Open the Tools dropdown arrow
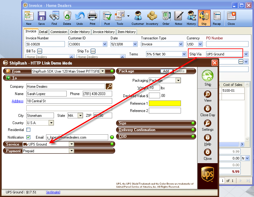Screen dimensions: 254x197 (x=128, y=16)
